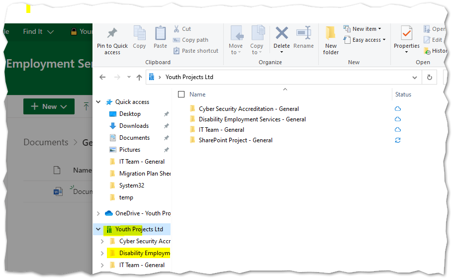Sort by the Status column header
Viewport: 453px width, 280px height.
[x=403, y=94]
